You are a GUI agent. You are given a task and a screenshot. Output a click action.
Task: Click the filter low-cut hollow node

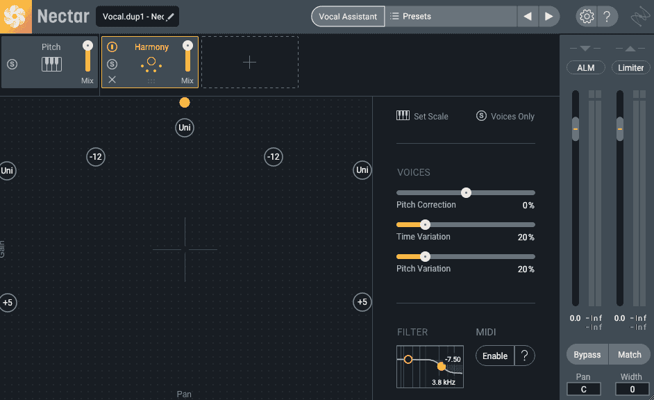(408, 359)
